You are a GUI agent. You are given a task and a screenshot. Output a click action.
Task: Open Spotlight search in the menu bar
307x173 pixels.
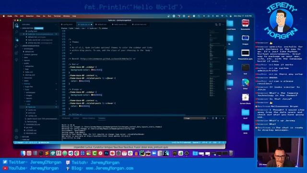click(226, 16)
